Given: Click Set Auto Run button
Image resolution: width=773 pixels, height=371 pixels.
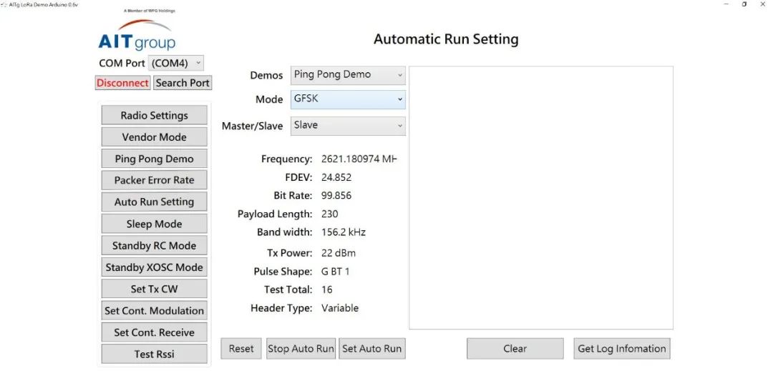Looking at the screenshot, I should [x=371, y=348].
